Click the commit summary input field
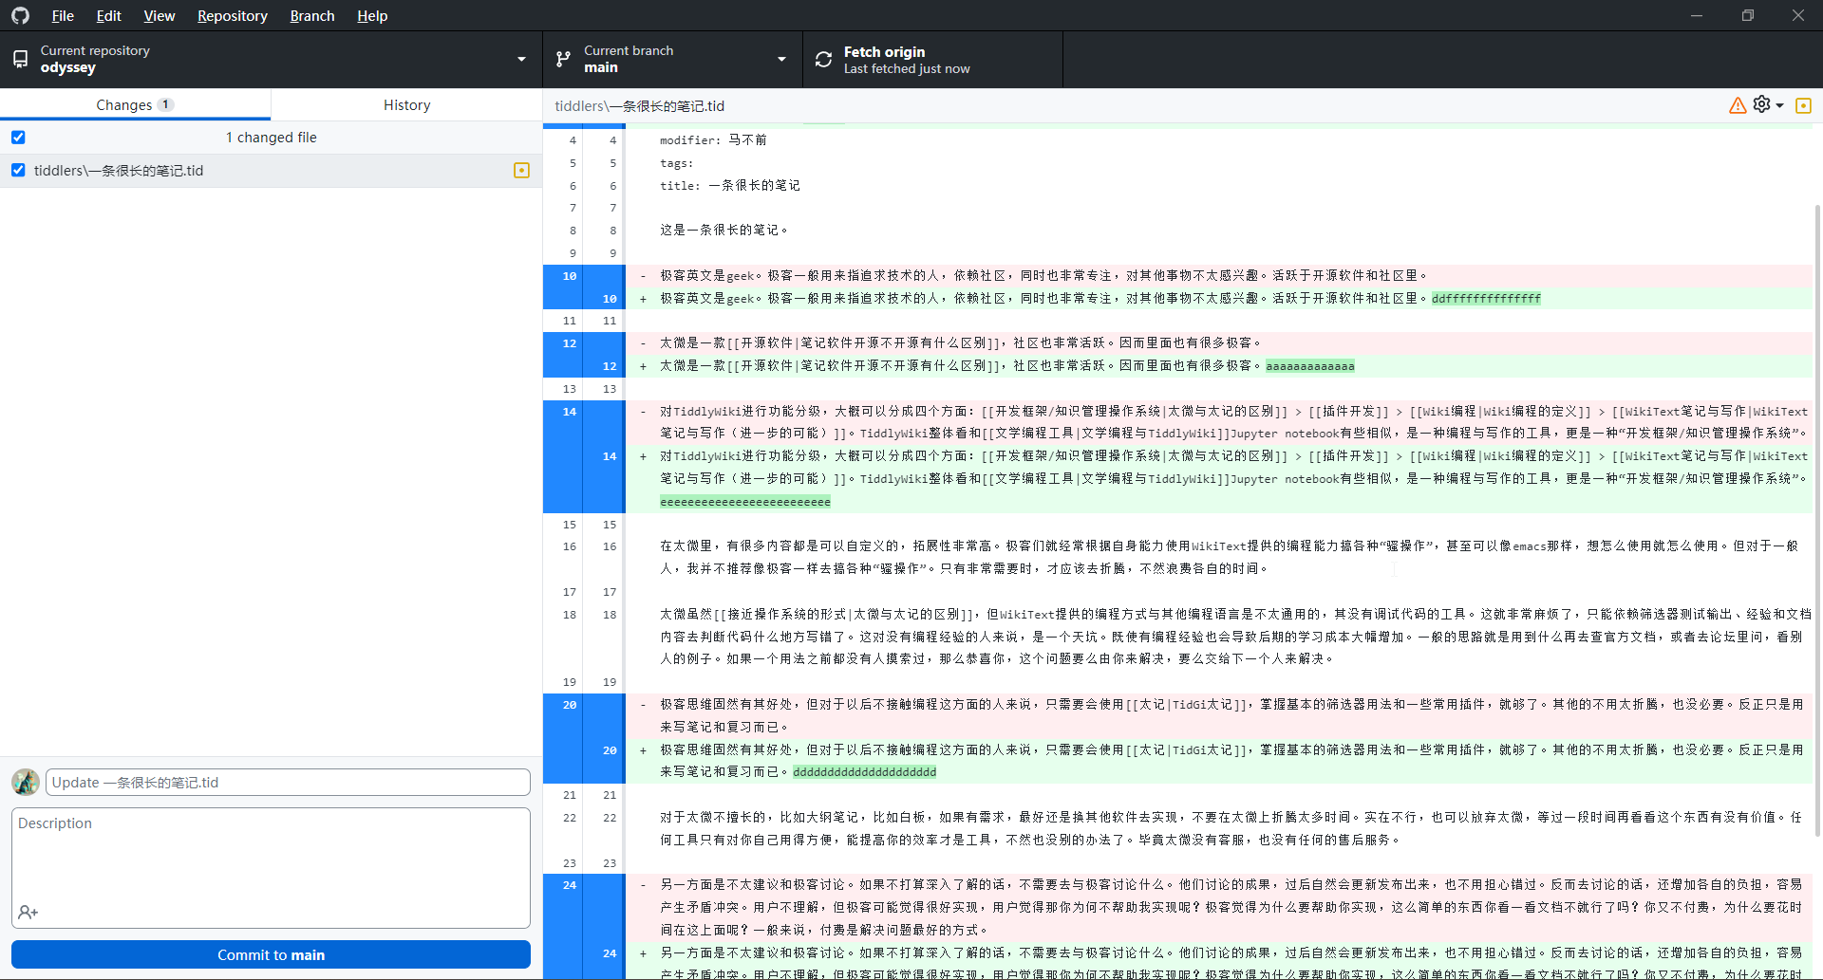The height and width of the screenshot is (980, 1823). 288,783
